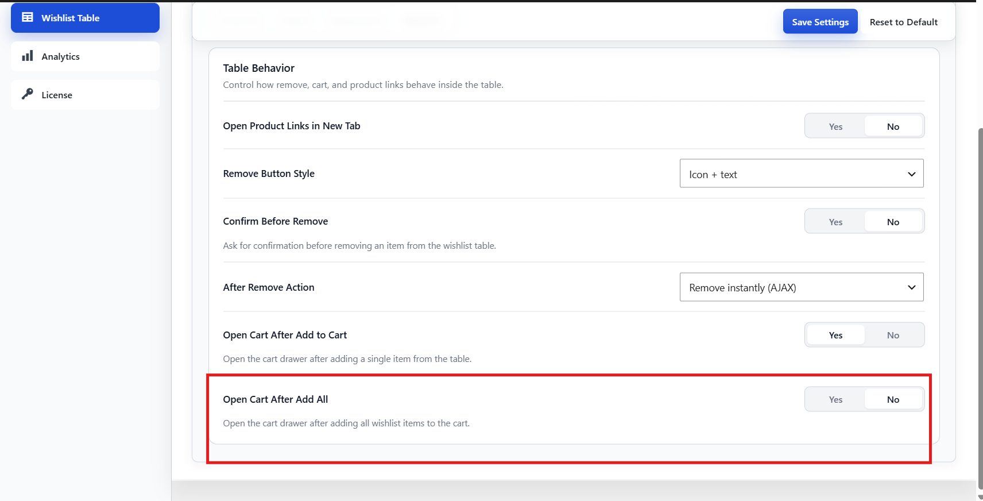Image resolution: width=983 pixels, height=501 pixels.
Task: Set Open Cart After Add All to Yes
Action: pos(835,399)
